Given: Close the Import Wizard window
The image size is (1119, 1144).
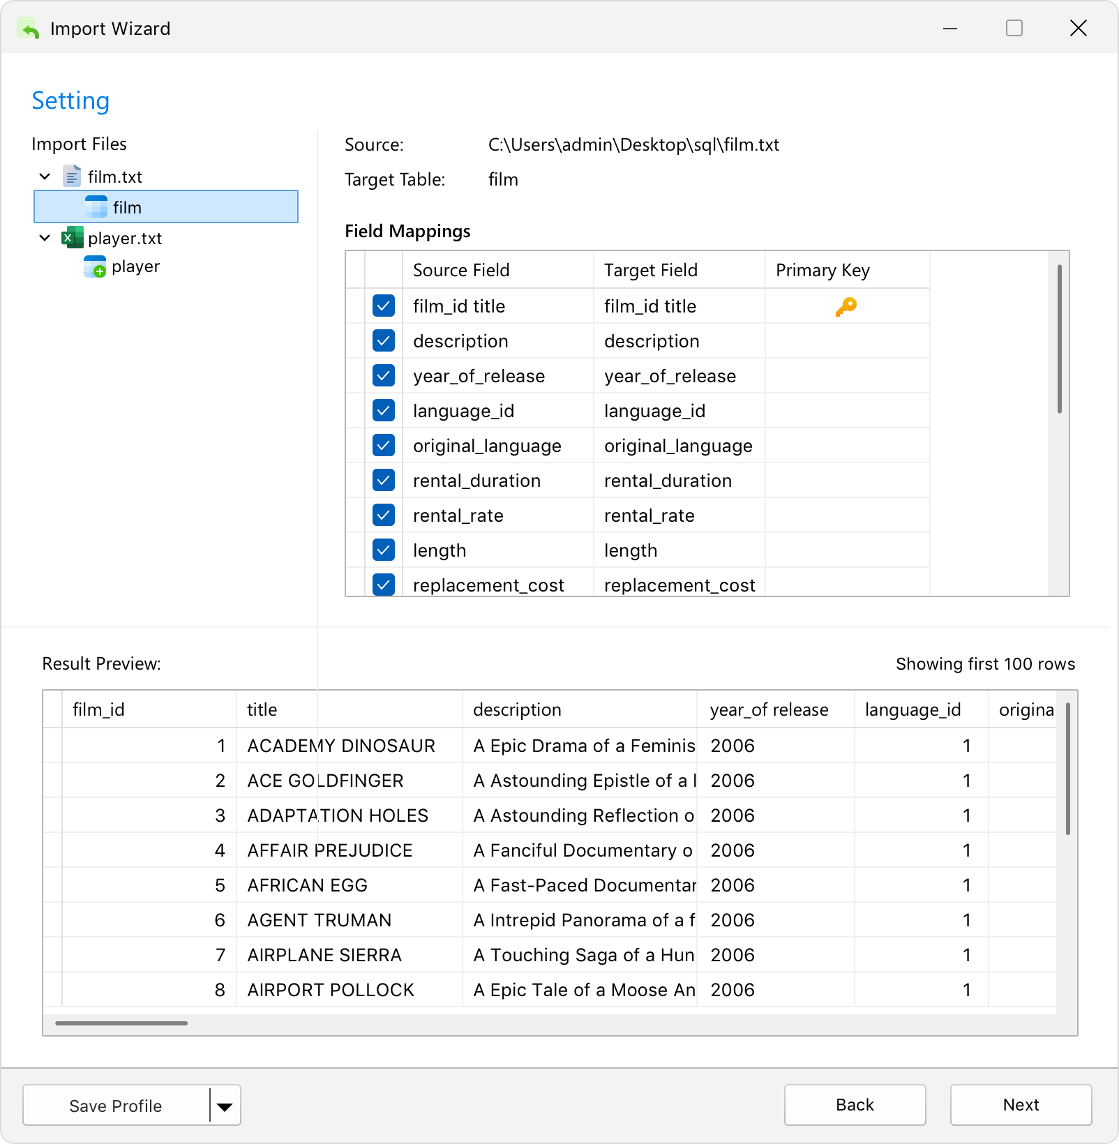Looking at the screenshot, I should pos(1079,28).
